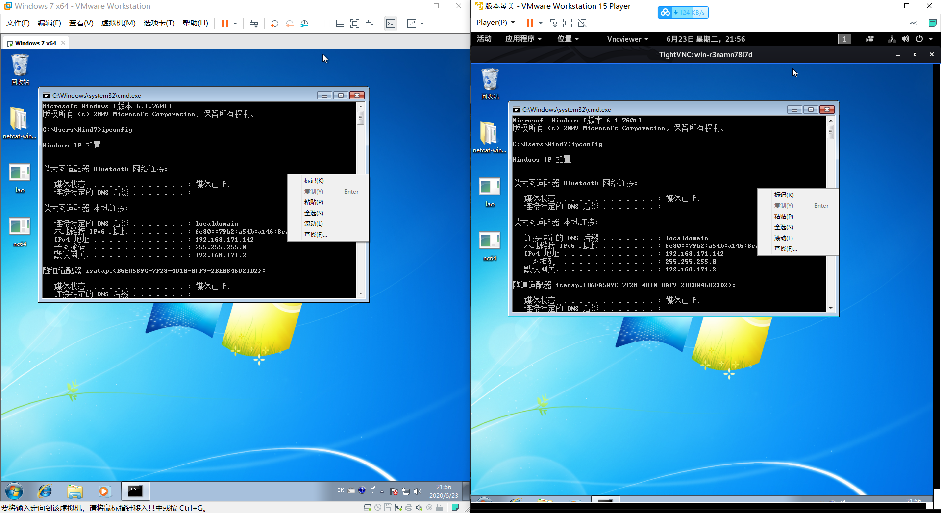This screenshot has height=513, width=941.
Task: Expand power options arrow in VMware Player
Action: coord(541,23)
